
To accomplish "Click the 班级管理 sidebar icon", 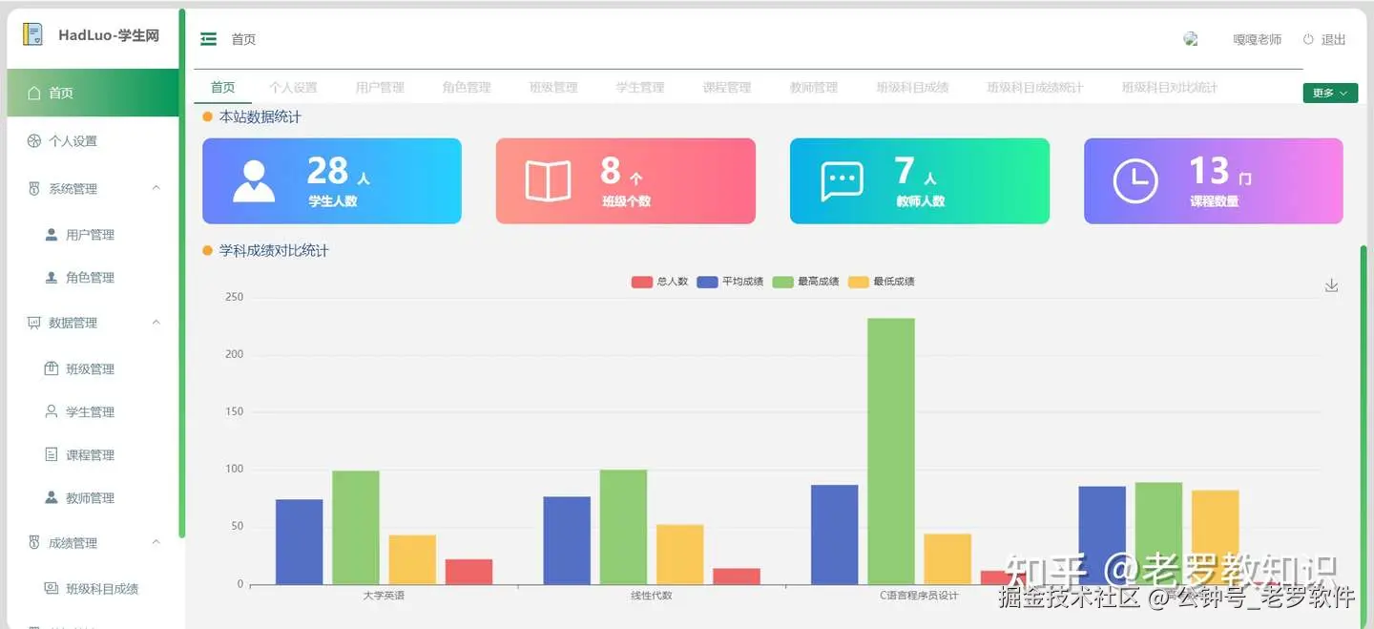I will [52, 368].
